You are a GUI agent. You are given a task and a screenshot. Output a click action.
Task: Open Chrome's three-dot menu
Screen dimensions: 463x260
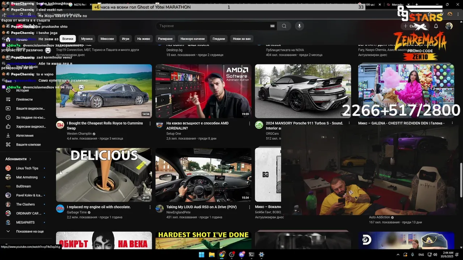458,14
